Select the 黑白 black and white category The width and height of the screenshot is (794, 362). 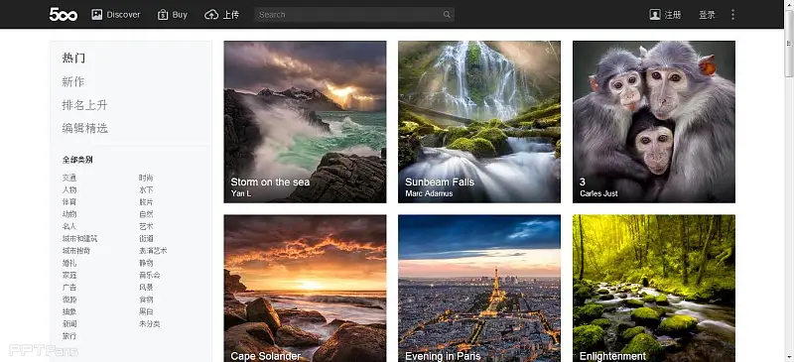[x=146, y=311]
